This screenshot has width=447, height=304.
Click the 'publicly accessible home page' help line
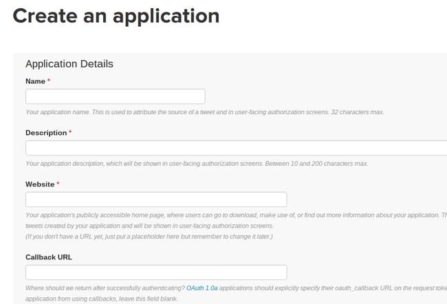click(x=237, y=215)
